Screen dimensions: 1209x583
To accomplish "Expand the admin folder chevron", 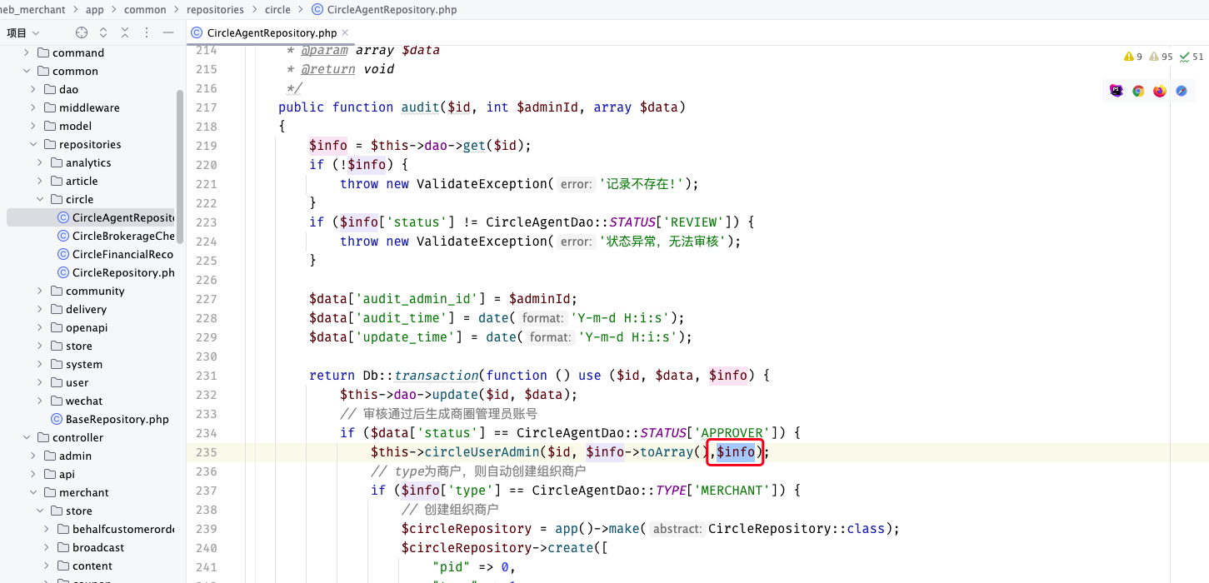I will click(x=33, y=456).
